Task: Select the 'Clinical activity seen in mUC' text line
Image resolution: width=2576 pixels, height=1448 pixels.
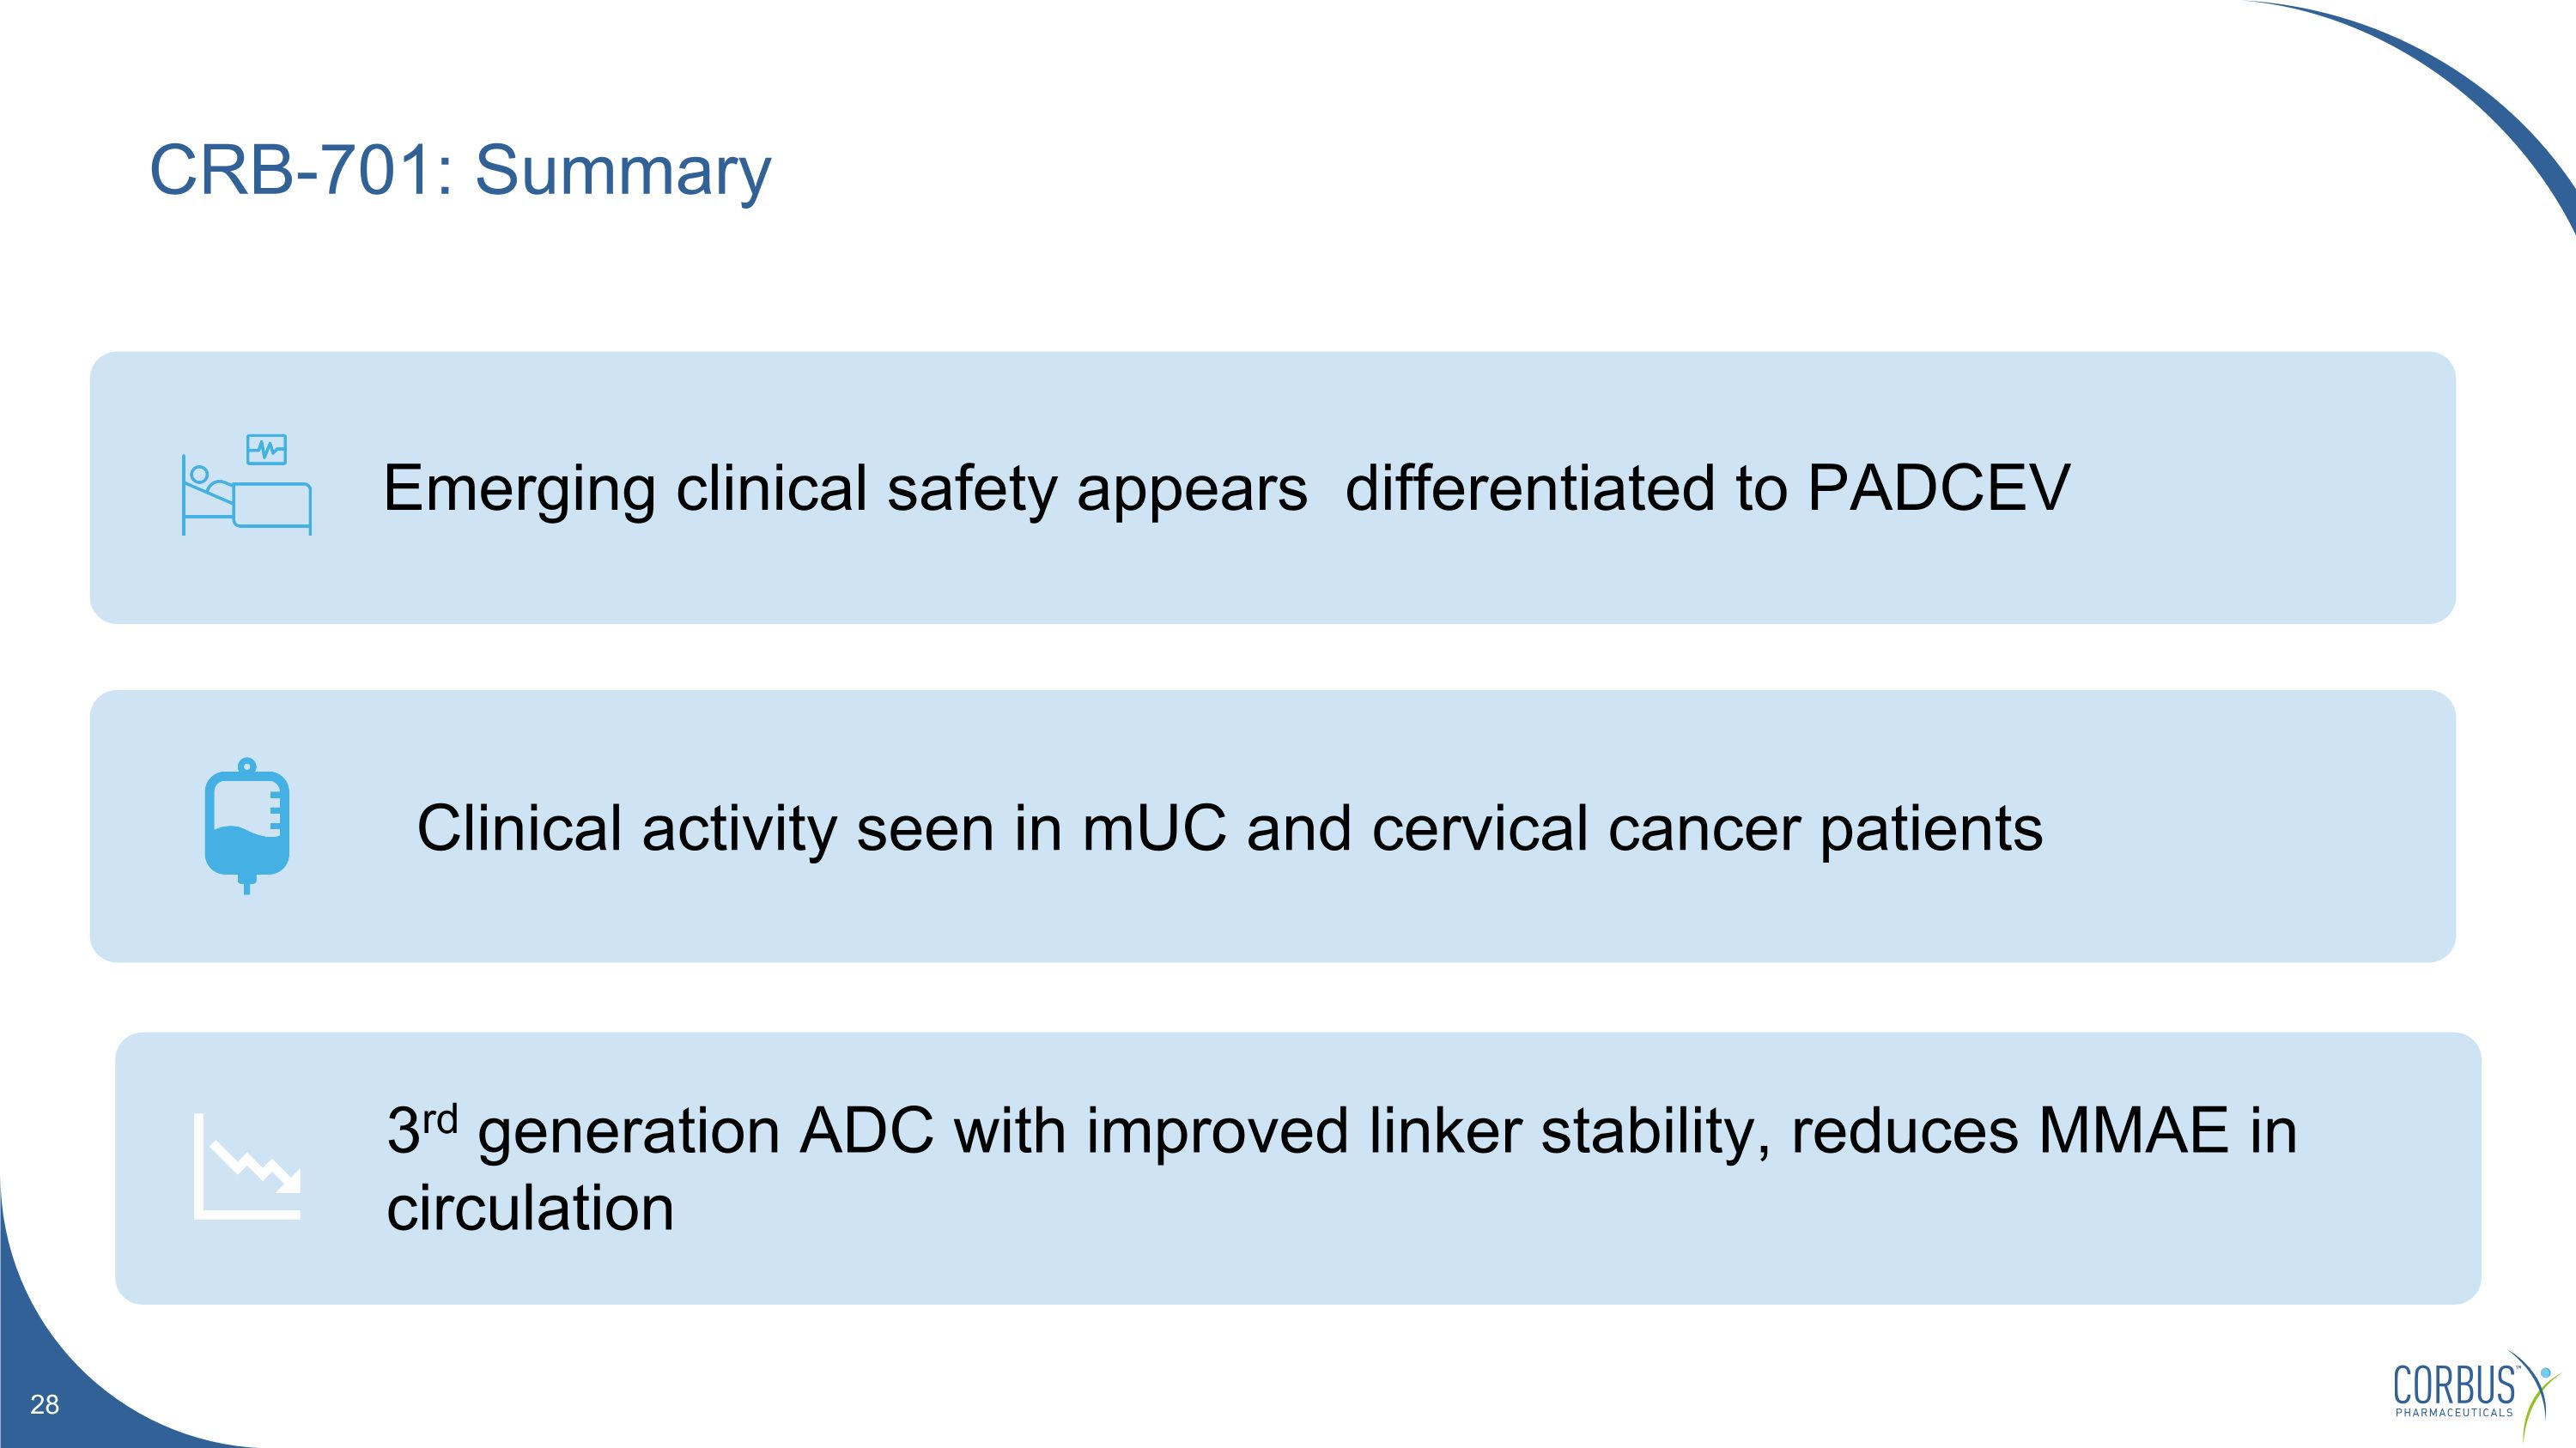Action: [820, 828]
